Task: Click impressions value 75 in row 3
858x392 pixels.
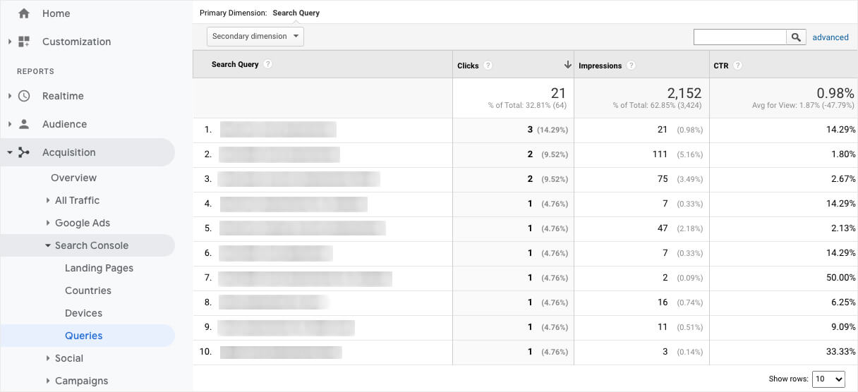Action: 663,179
